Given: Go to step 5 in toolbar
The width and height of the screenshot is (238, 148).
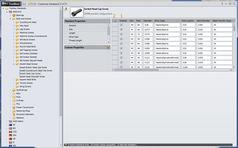Looking at the screenshot, I should (x=66, y=4).
